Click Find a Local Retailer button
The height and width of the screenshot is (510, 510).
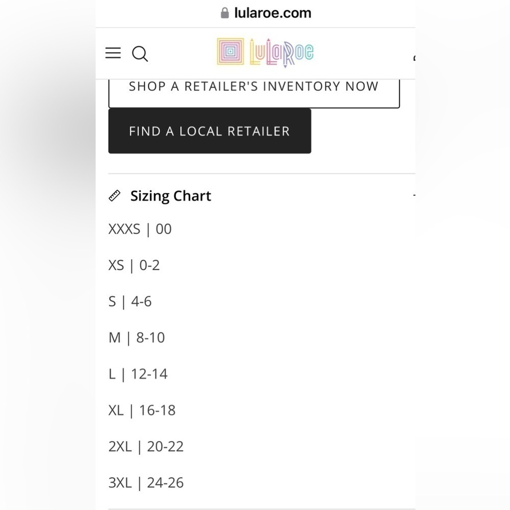click(x=210, y=131)
